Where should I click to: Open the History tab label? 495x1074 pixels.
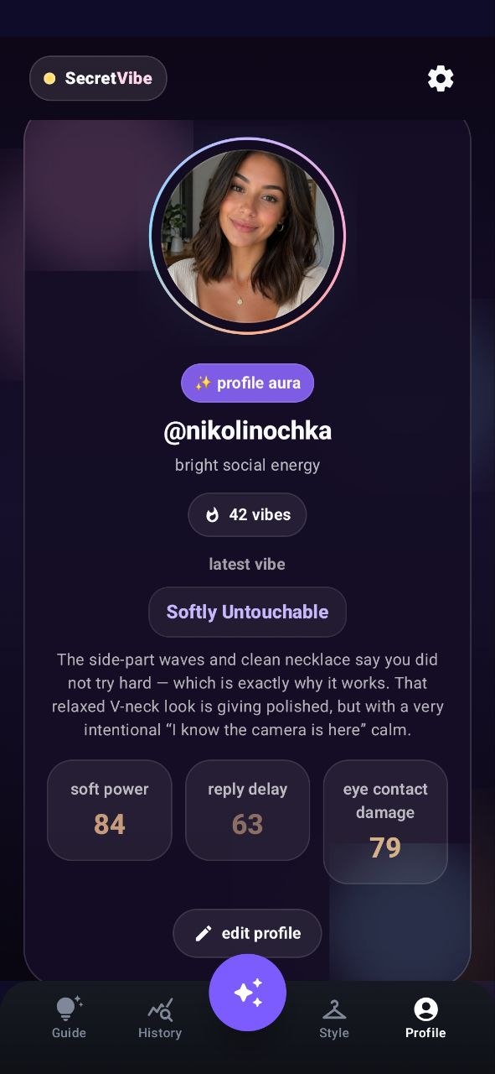[x=160, y=1033]
